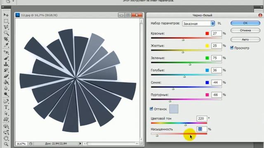The height and width of the screenshot is (148, 264).
Task: Select the Hand tool
Action: (x=6, y=139)
